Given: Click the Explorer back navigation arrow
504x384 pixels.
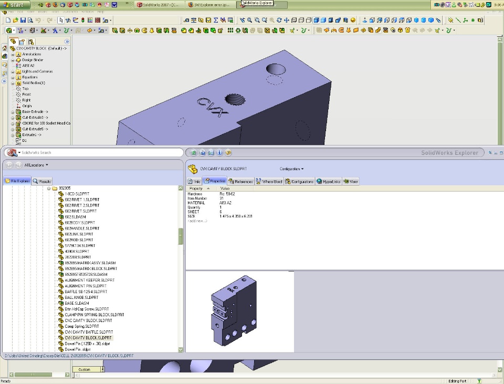Looking at the screenshot, I should [9, 165].
